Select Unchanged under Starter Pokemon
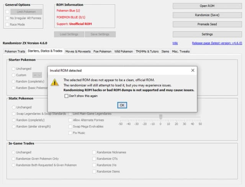 (13, 69)
